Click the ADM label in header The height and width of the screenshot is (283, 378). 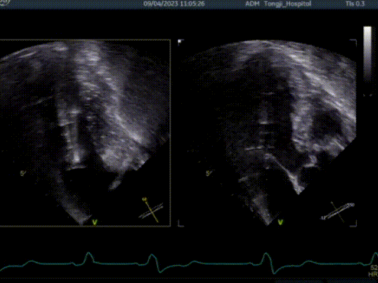[252, 4]
